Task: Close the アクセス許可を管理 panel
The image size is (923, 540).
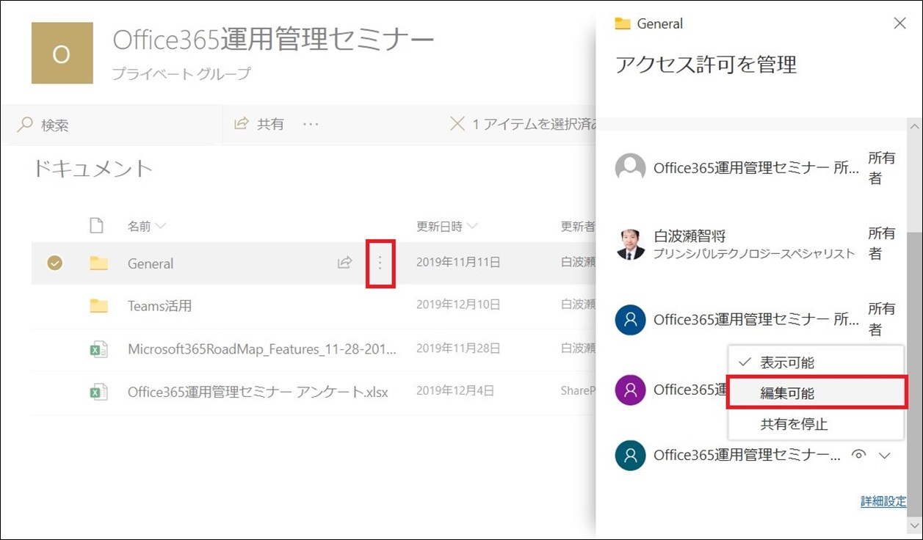Action: tap(900, 23)
